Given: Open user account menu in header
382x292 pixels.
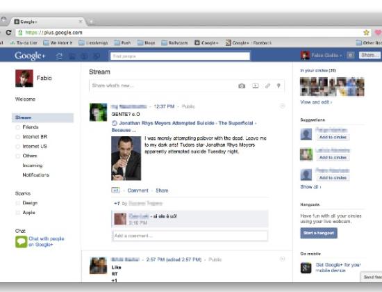Looking at the screenshot, I should point(326,56).
